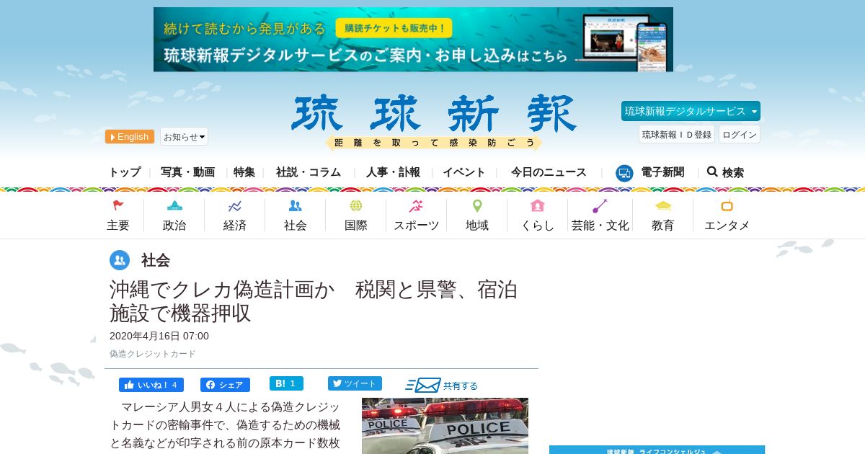Click the round 社会 icon beside article heading
Screen dimensions: 865x454
[x=120, y=260]
